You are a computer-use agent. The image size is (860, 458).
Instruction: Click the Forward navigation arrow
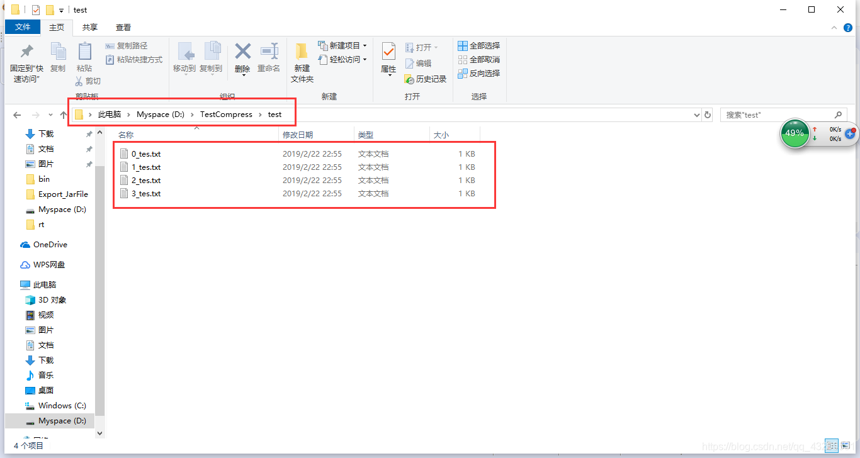(x=35, y=115)
